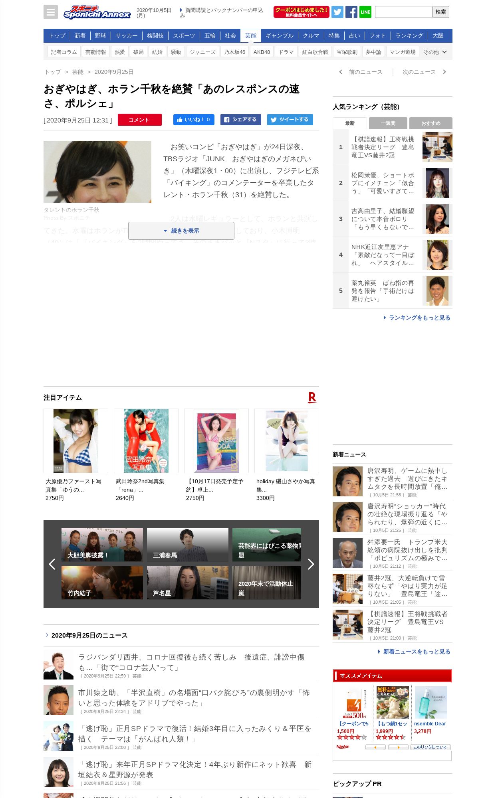Screen dimensions: 496x798
Task: Click breadcrumb 芸能 link
Action: [x=78, y=72]
